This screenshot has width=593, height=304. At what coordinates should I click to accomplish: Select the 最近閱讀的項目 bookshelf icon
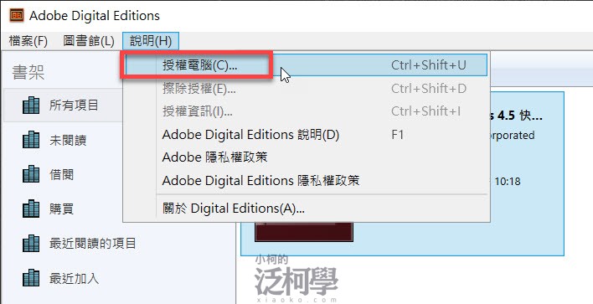coord(31,244)
